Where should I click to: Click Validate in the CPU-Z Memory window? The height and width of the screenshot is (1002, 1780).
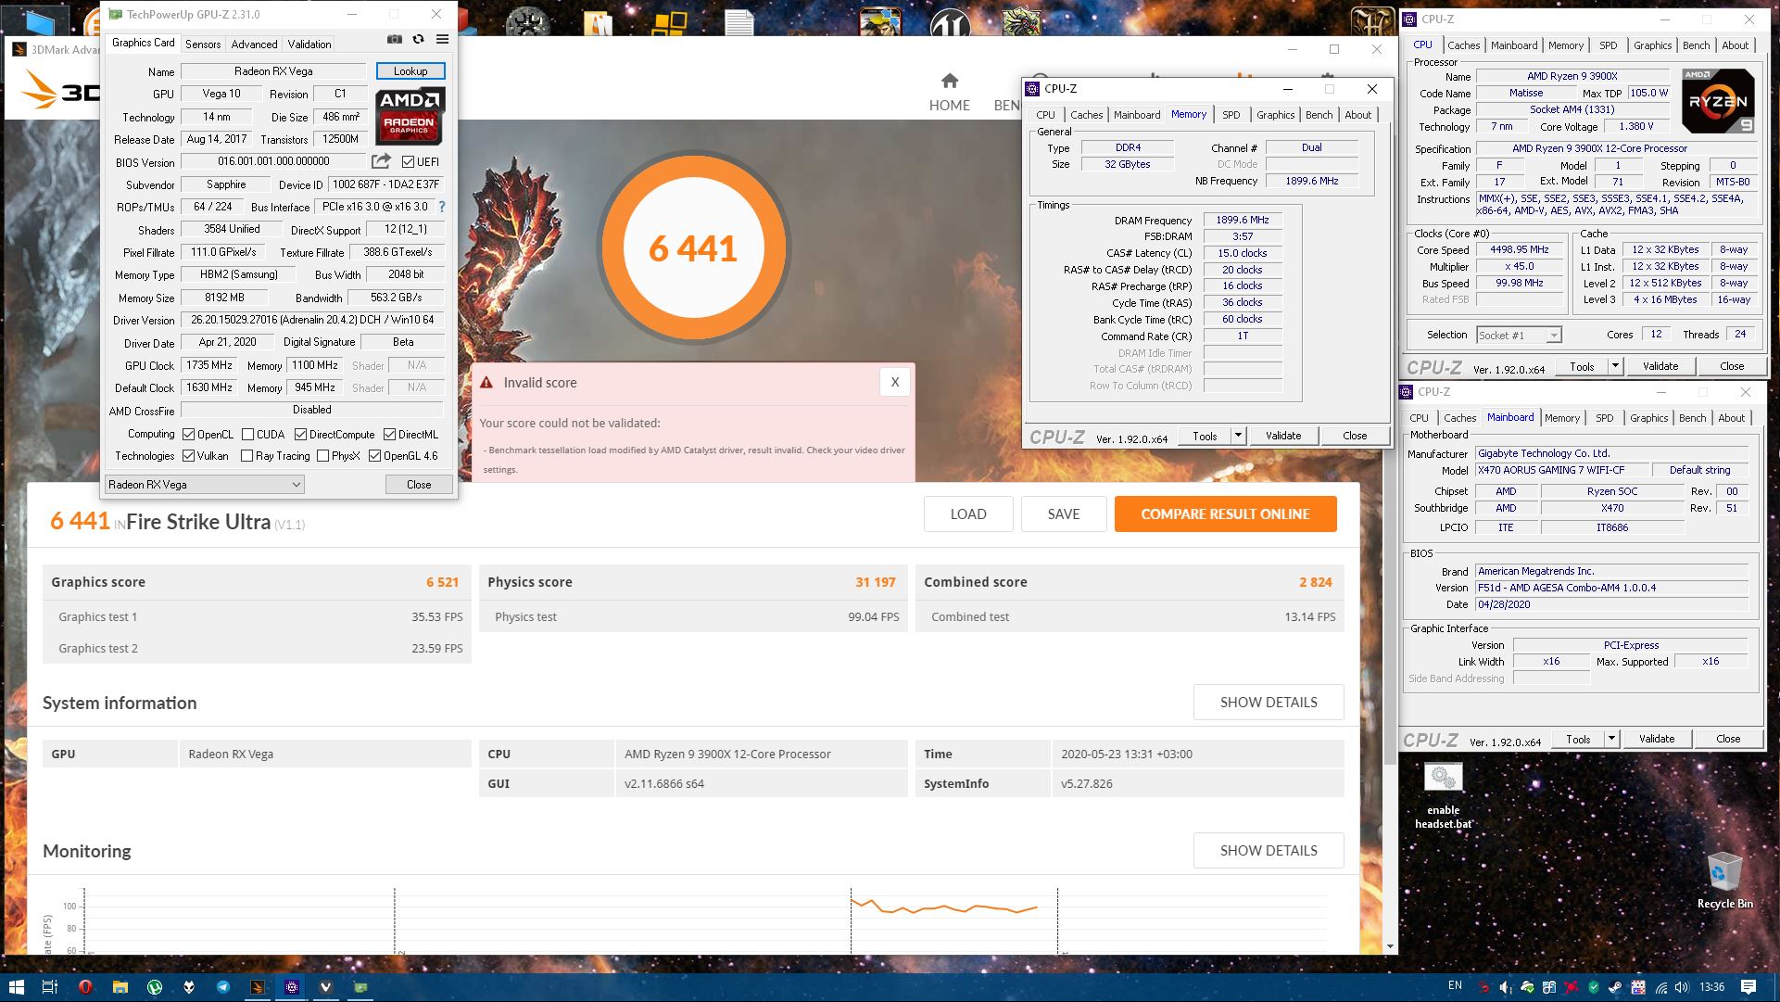coord(1283,436)
